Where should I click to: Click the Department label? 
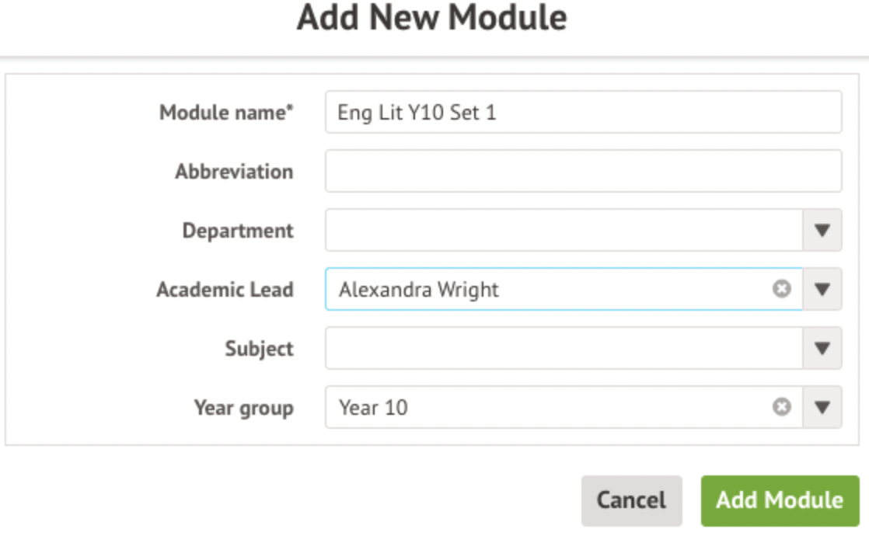pos(238,231)
